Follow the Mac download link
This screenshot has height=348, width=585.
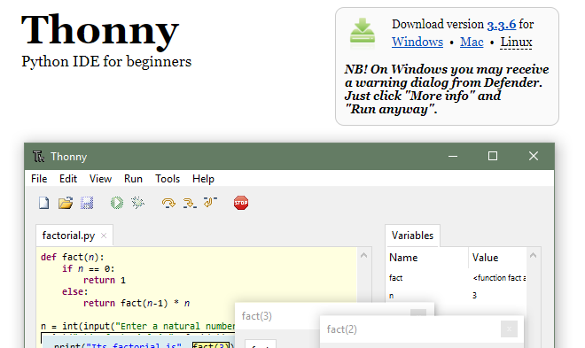pos(472,42)
